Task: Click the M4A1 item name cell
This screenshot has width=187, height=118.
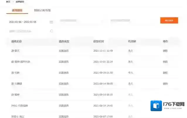Action: 20,106
